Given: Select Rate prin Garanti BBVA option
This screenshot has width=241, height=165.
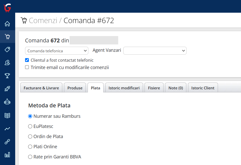Looking at the screenshot, I should click(30, 157).
